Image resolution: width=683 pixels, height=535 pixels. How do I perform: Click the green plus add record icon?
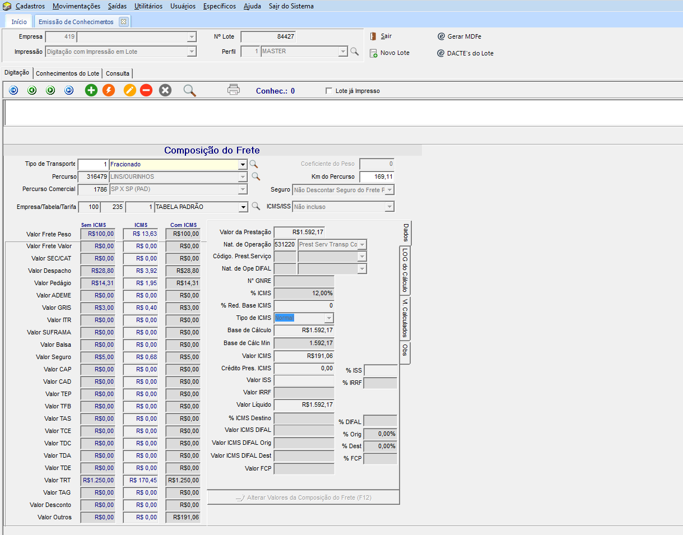tap(91, 90)
